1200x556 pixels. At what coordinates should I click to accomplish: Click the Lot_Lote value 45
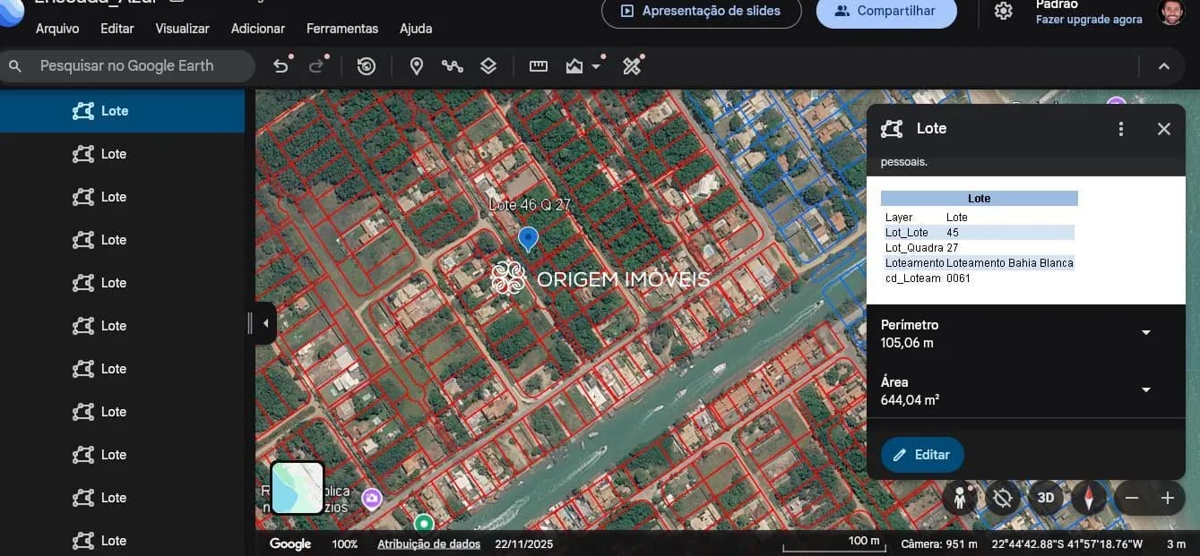[x=953, y=233]
